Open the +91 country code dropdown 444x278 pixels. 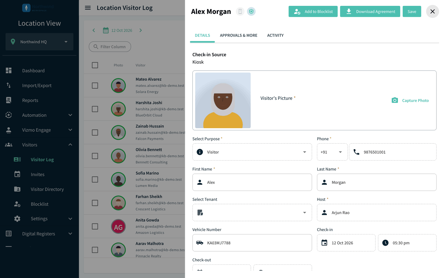pos(332,152)
